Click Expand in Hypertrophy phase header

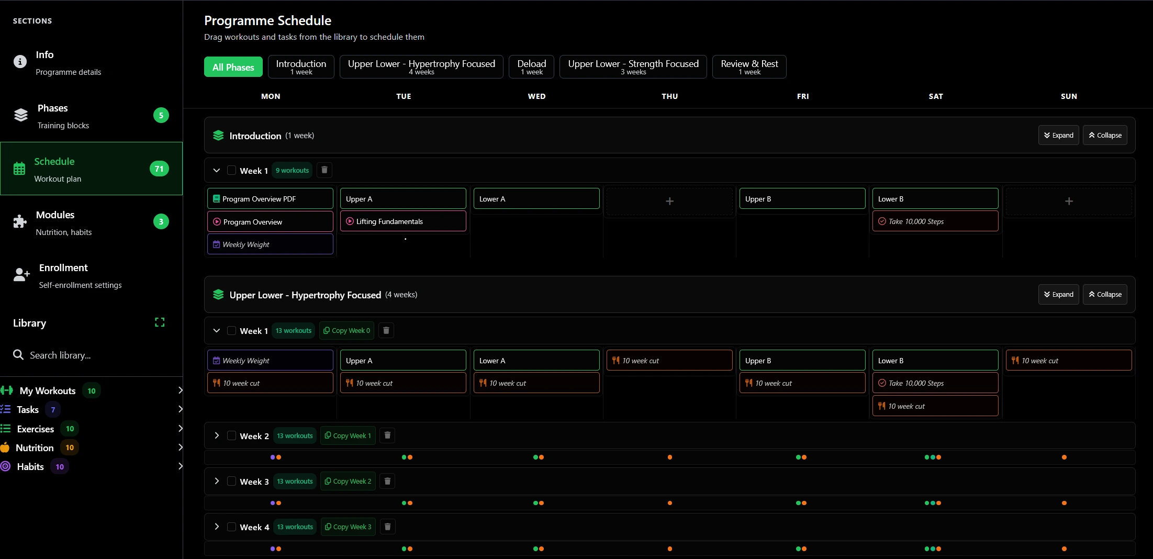(1058, 294)
